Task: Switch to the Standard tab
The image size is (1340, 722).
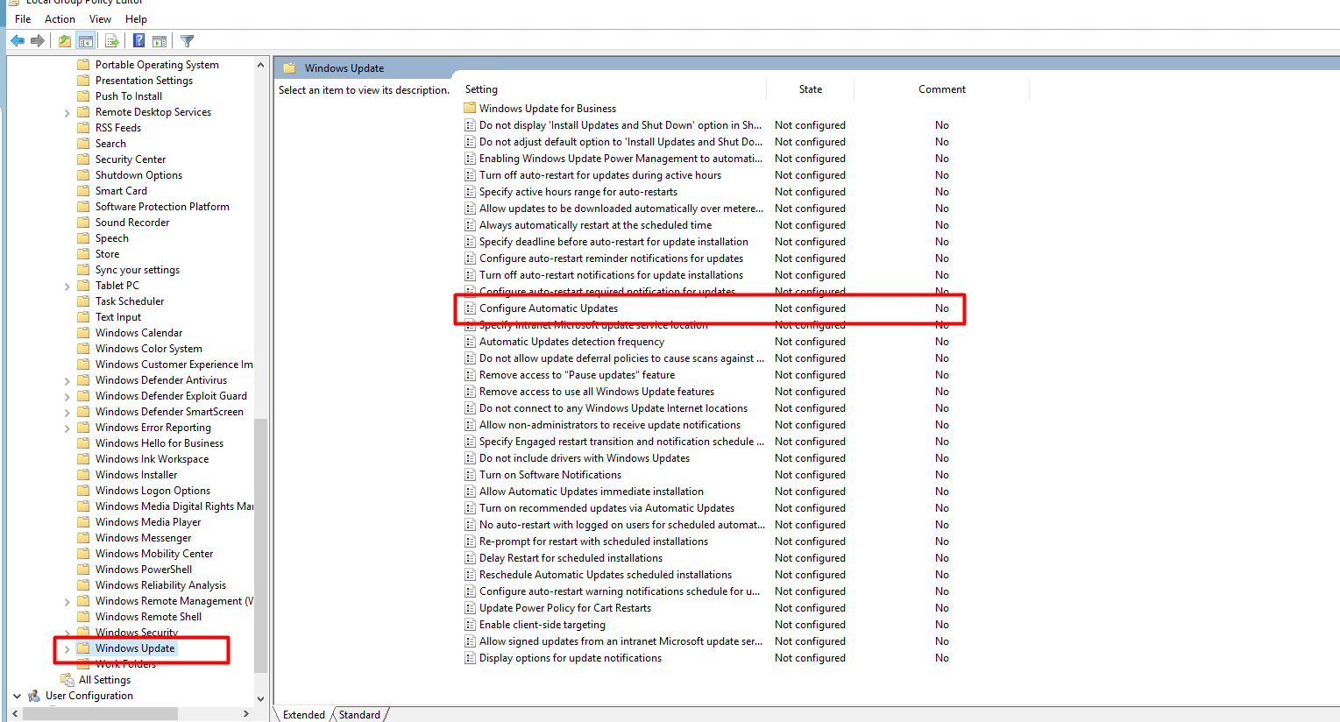Action: click(359, 715)
